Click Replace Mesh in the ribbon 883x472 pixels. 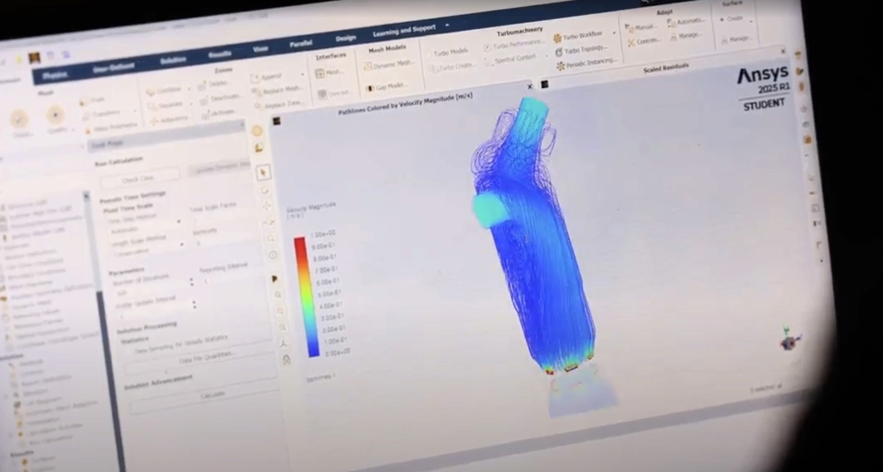point(277,91)
